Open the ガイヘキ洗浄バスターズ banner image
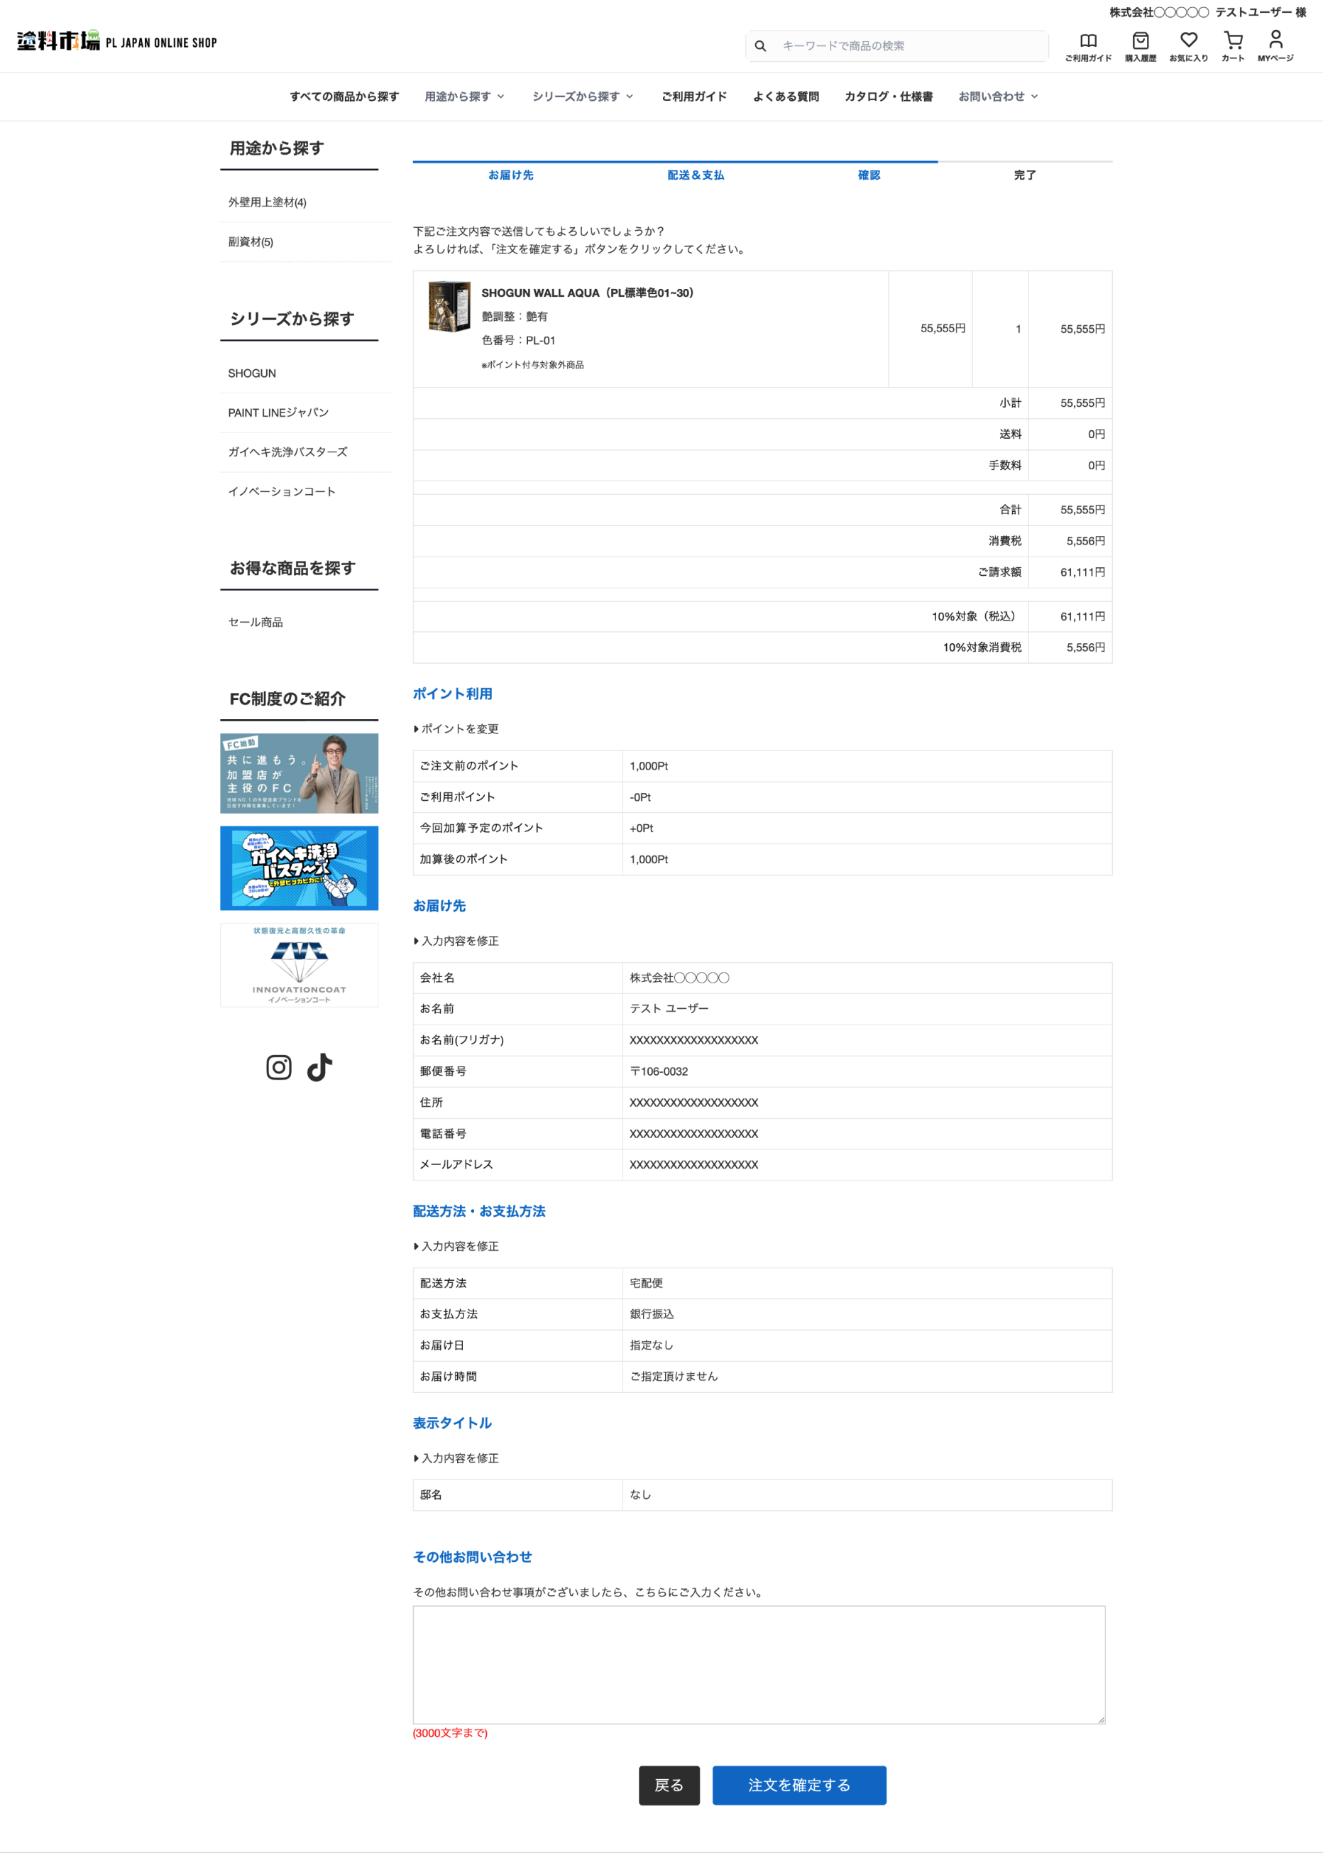1323x1853 pixels. [299, 868]
